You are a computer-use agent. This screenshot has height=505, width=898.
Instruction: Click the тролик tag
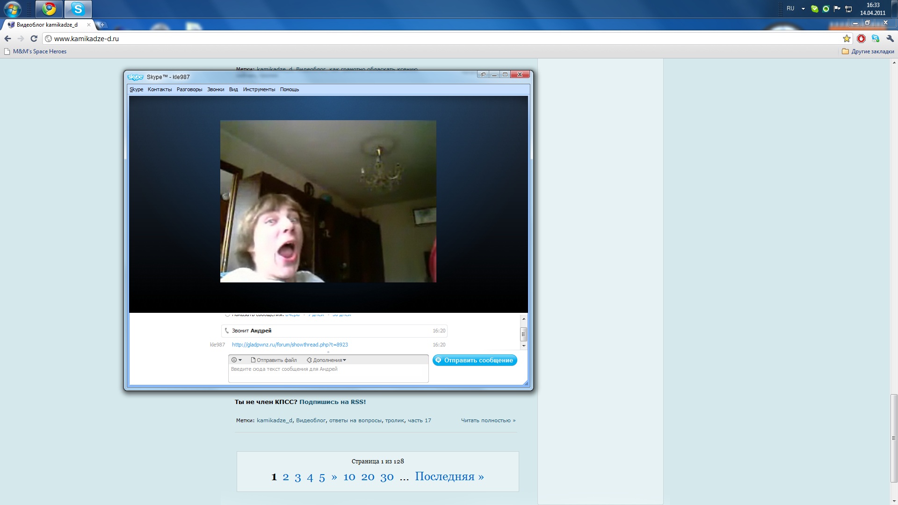point(395,420)
